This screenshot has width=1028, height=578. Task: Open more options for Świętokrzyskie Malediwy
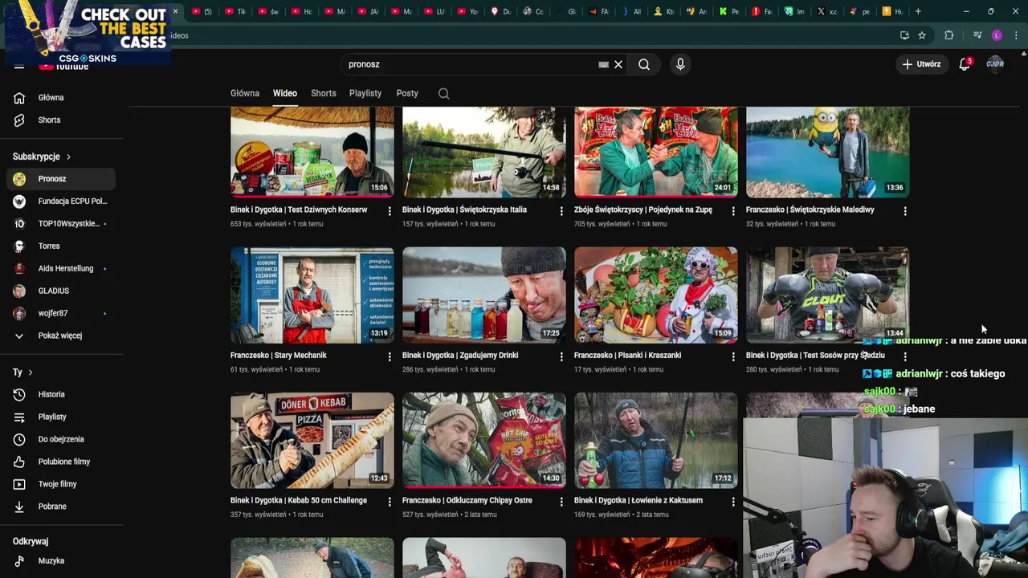point(905,210)
